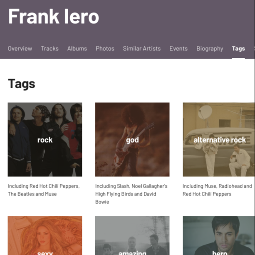
Task: Click the god tag label
Action: pyautogui.click(x=132, y=140)
